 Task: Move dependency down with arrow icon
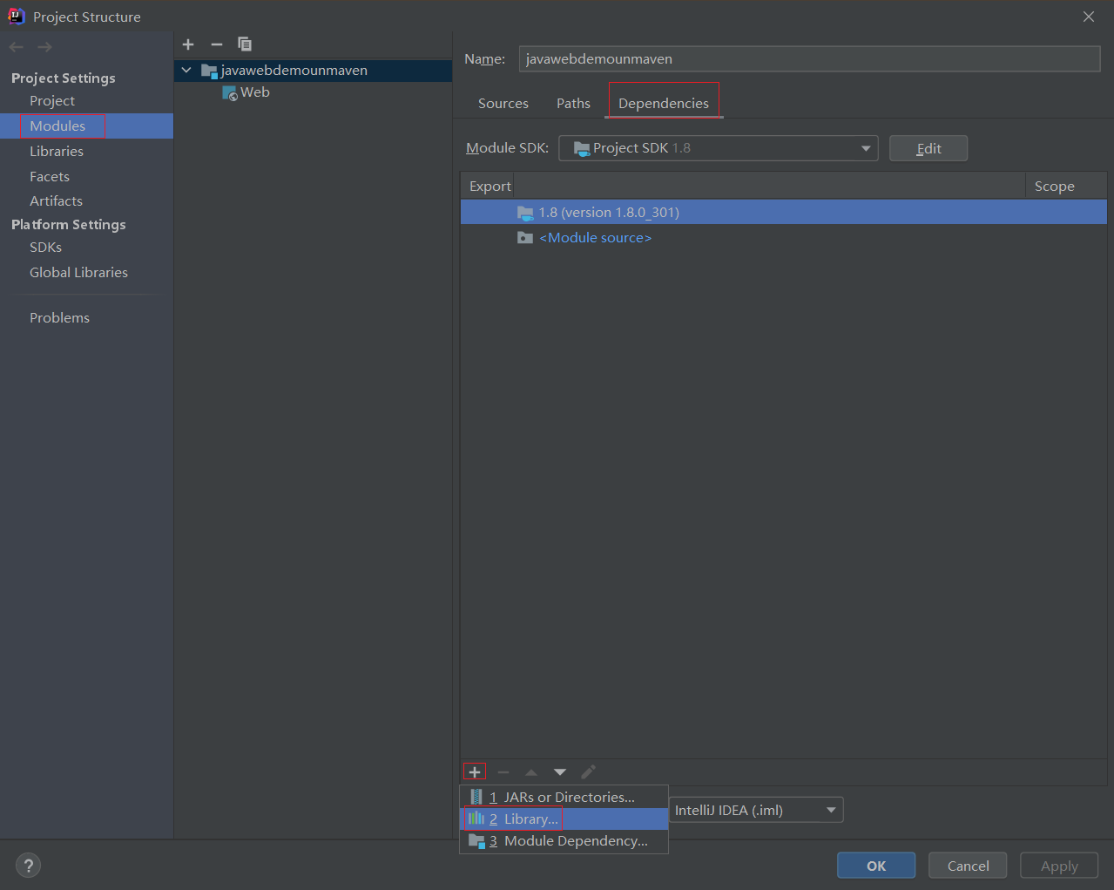click(x=560, y=772)
